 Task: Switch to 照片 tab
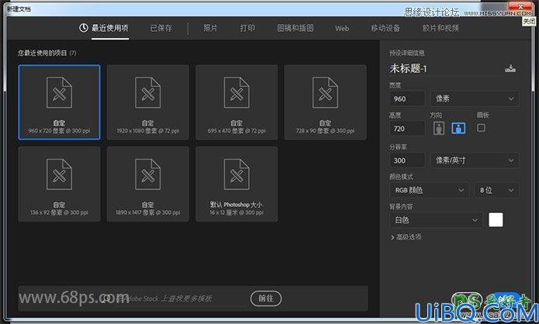coord(210,28)
